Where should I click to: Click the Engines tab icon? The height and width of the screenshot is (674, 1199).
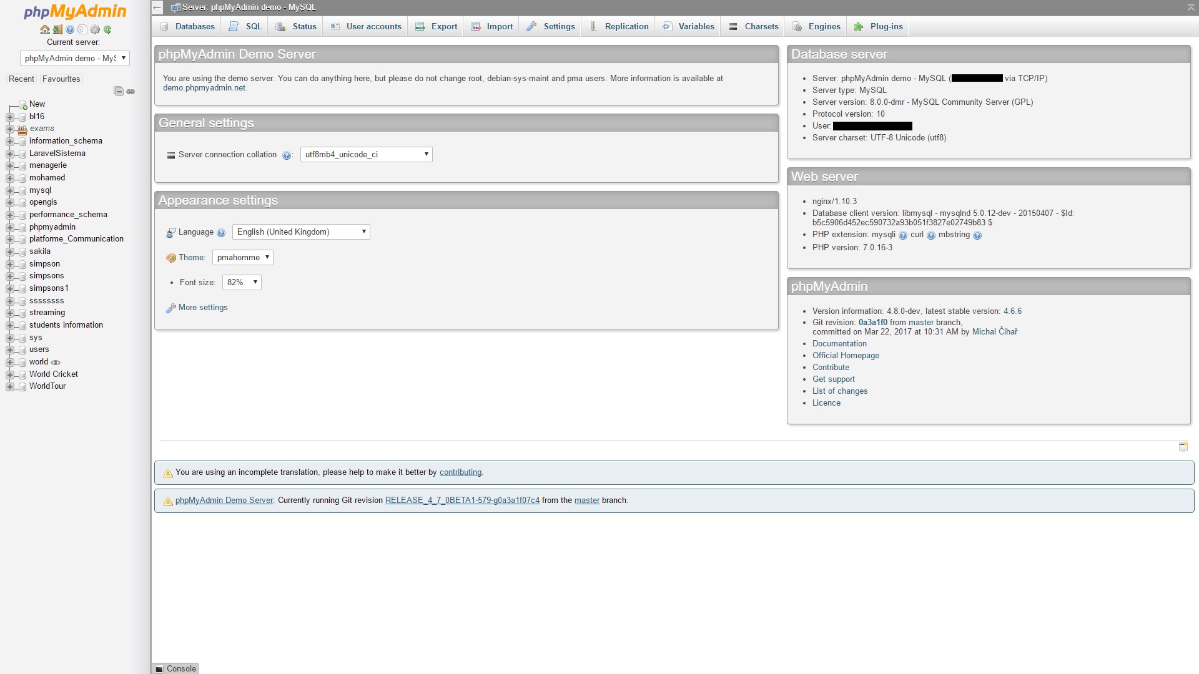click(798, 26)
